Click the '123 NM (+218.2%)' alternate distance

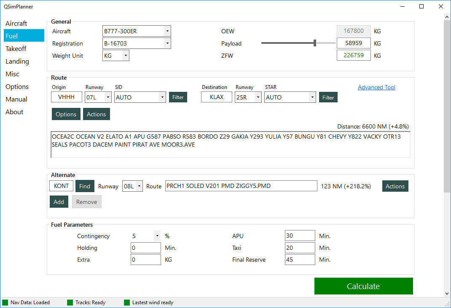coord(346,186)
